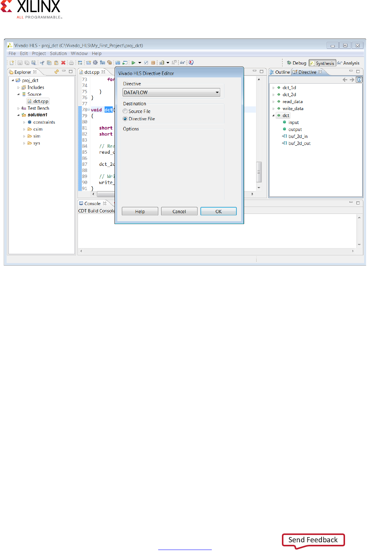Click the back arrow in Directive panel
The height and width of the screenshot is (554, 370).
[345, 80]
